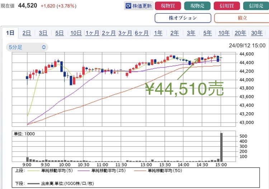Click the 単純移動平均(5) legend entry

point(50,171)
